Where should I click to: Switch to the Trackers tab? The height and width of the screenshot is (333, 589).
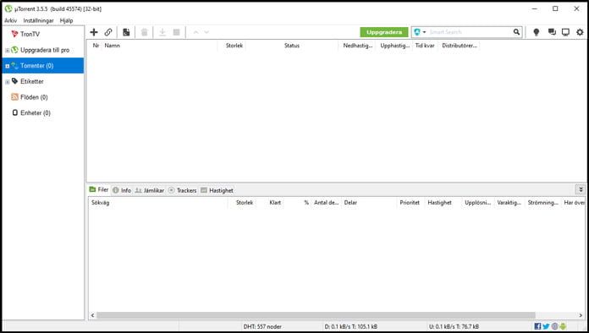click(183, 190)
